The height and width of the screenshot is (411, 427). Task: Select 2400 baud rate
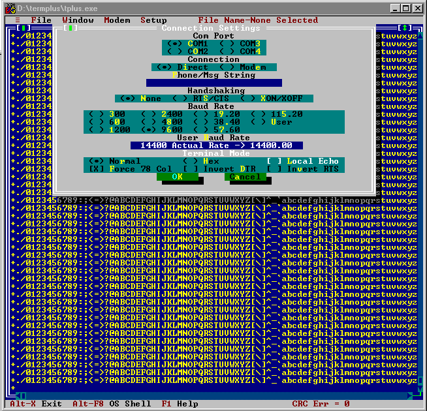point(162,114)
